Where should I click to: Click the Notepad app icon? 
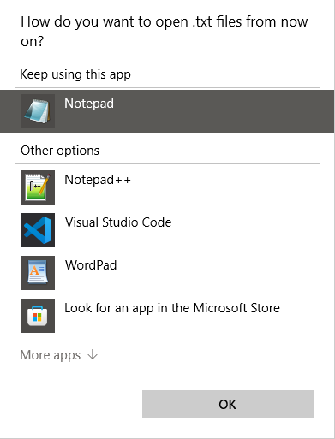pos(38,111)
